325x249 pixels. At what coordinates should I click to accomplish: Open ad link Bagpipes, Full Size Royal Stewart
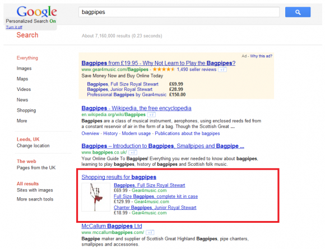123,84
